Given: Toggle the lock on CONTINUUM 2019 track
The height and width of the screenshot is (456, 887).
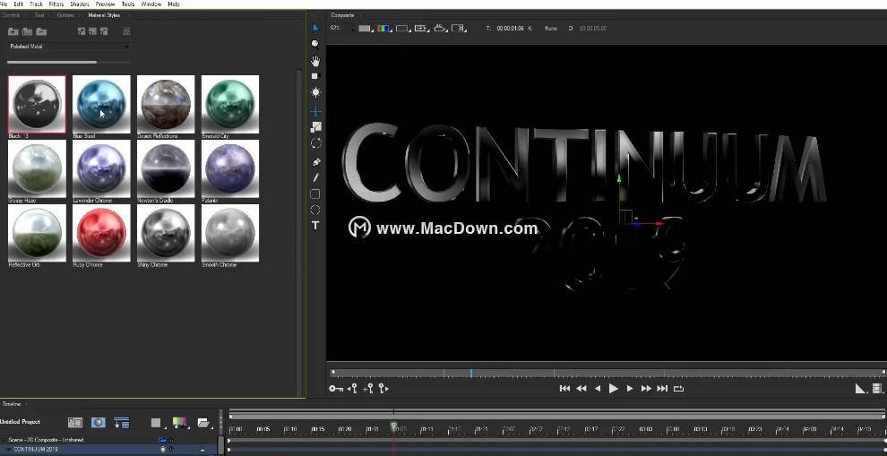Looking at the screenshot, I should click(202, 451).
